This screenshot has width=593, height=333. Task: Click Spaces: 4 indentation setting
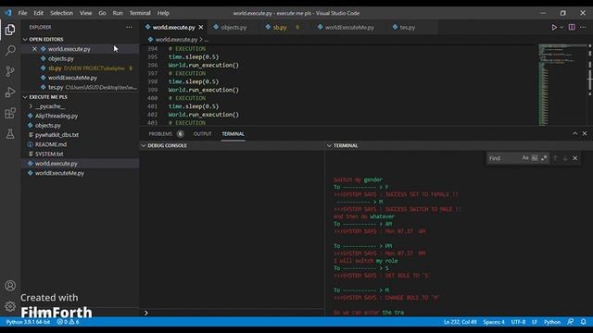pyautogui.click(x=494, y=322)
